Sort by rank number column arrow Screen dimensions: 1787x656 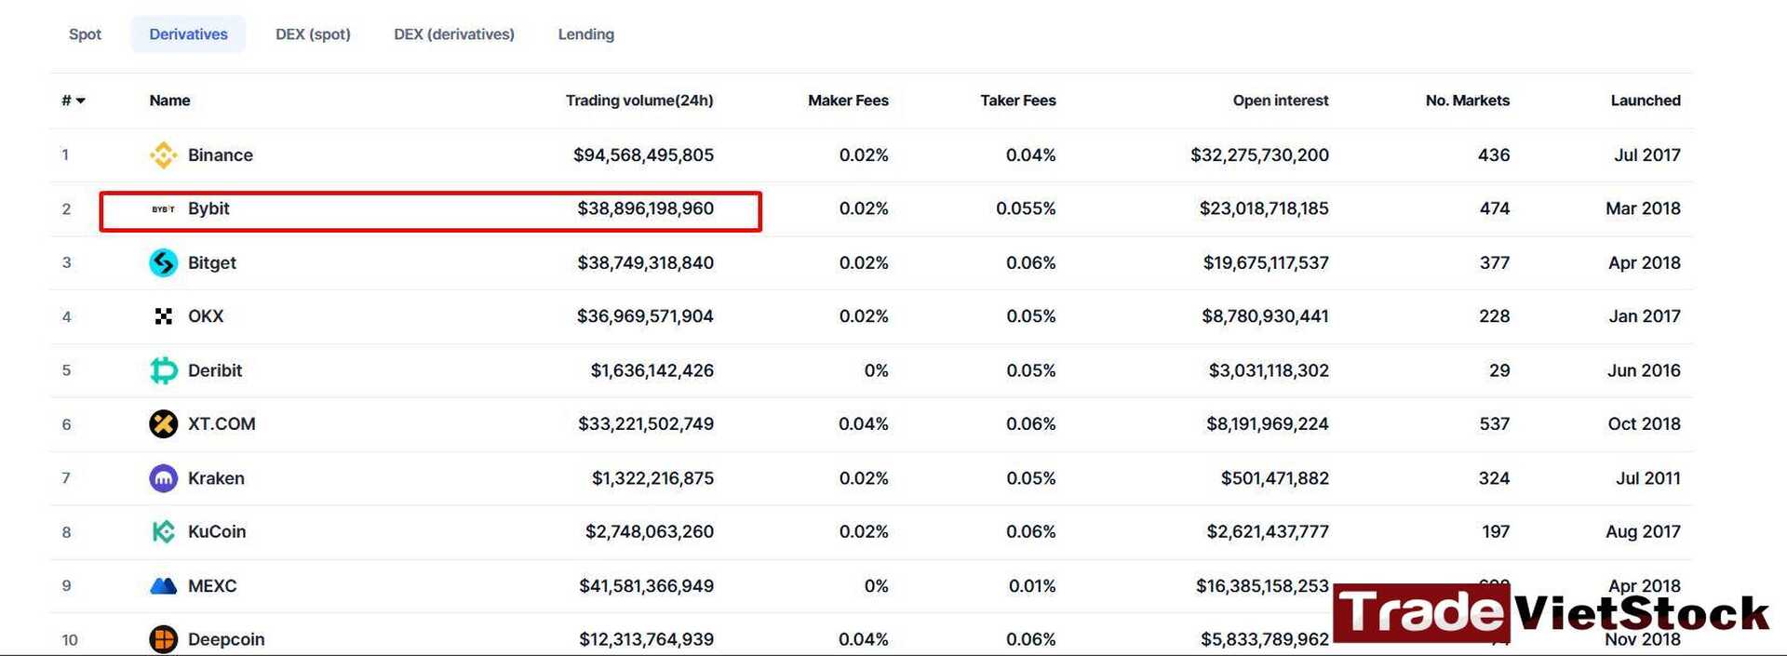[80, 100]
